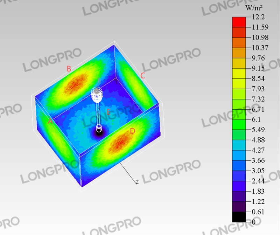This screenshot has width=280, height=235.
Task: Click the dark lamp base on the floor
Action: [99, 132]
